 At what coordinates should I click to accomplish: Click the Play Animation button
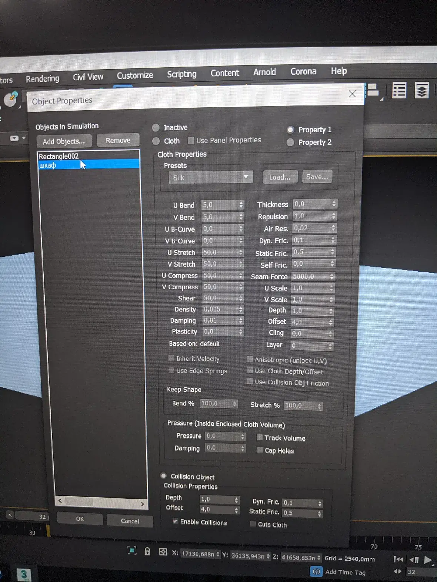427,560
